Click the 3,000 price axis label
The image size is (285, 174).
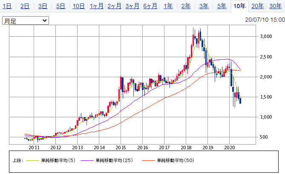coord(266,36)
